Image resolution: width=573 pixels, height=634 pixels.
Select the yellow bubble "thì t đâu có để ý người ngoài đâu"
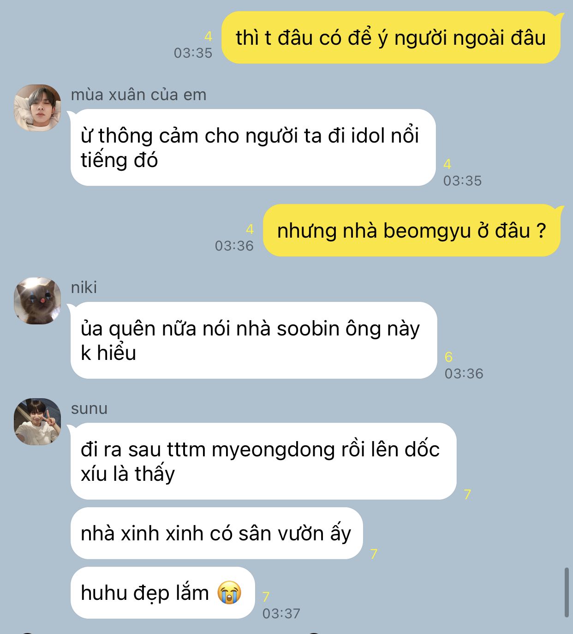(391, 37)
